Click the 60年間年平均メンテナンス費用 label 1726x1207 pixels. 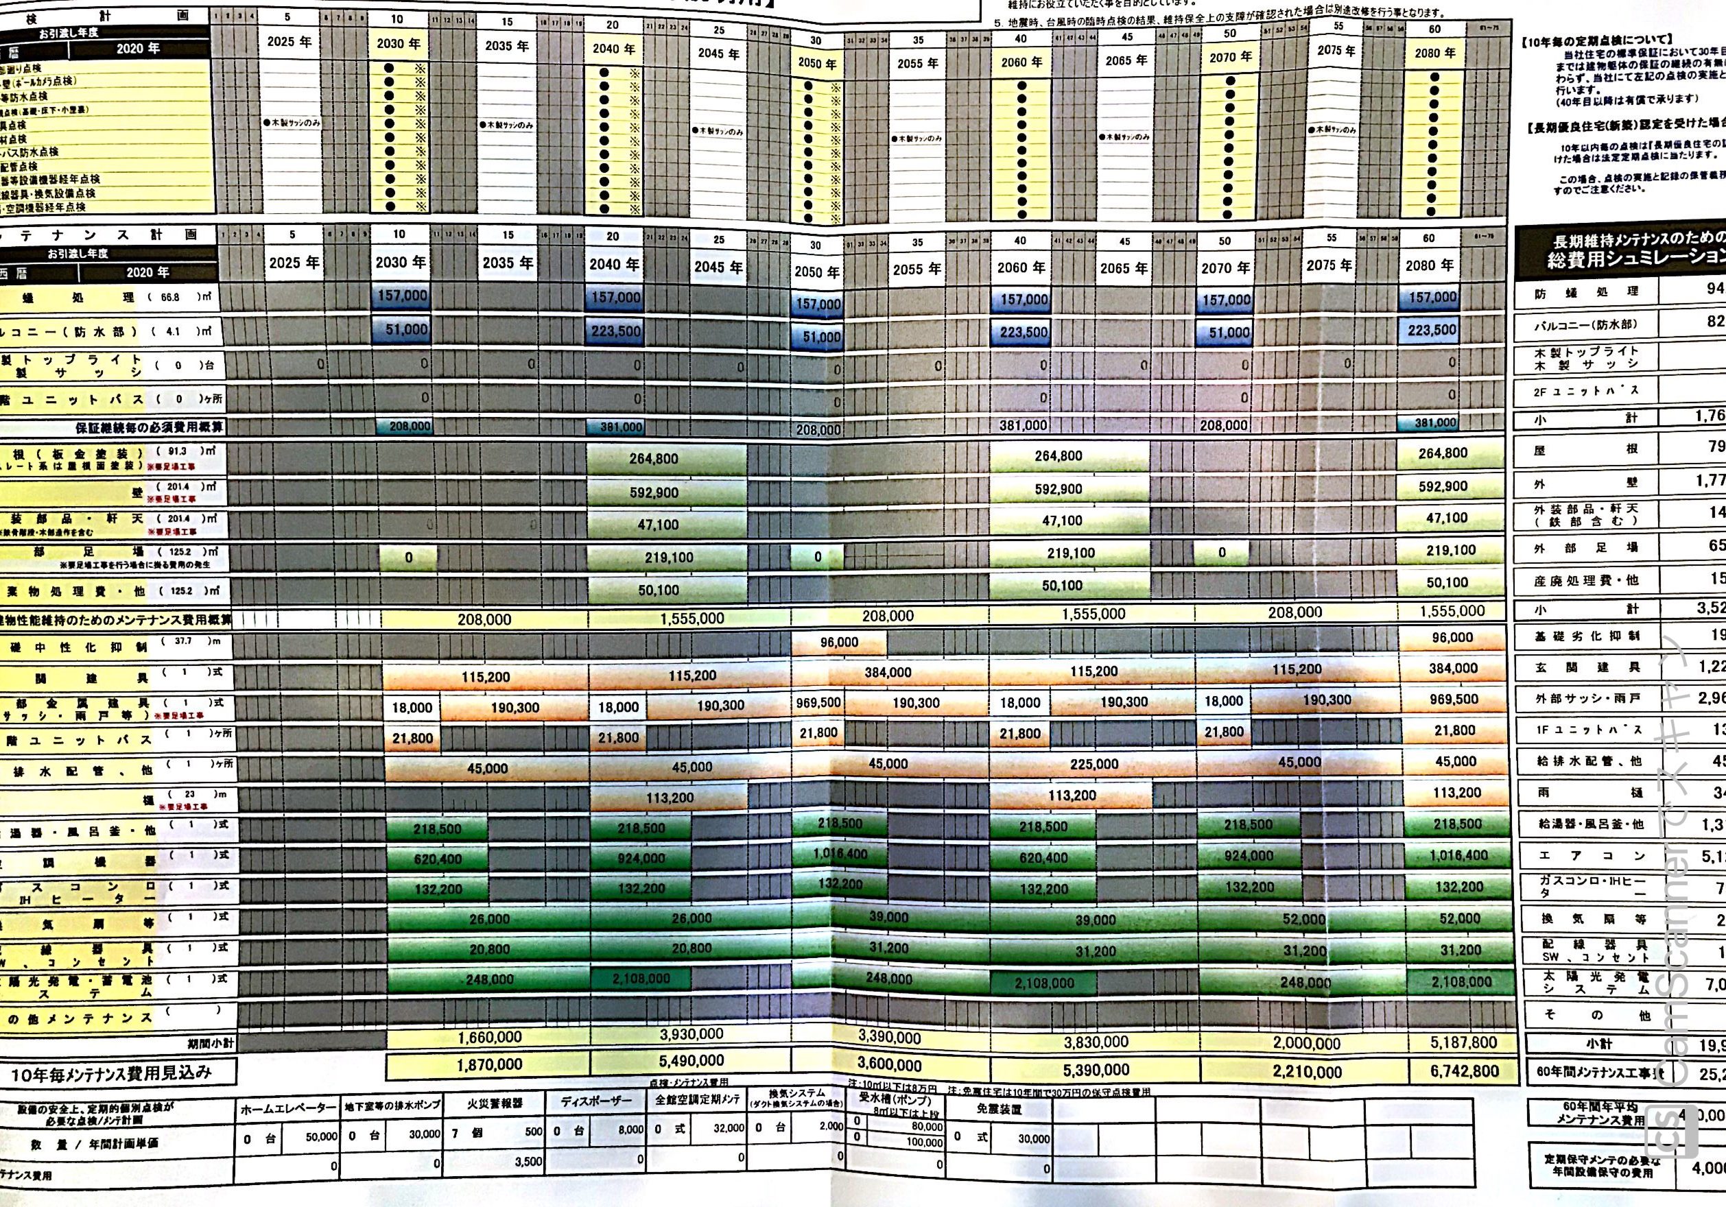tap(1600, 1114)
